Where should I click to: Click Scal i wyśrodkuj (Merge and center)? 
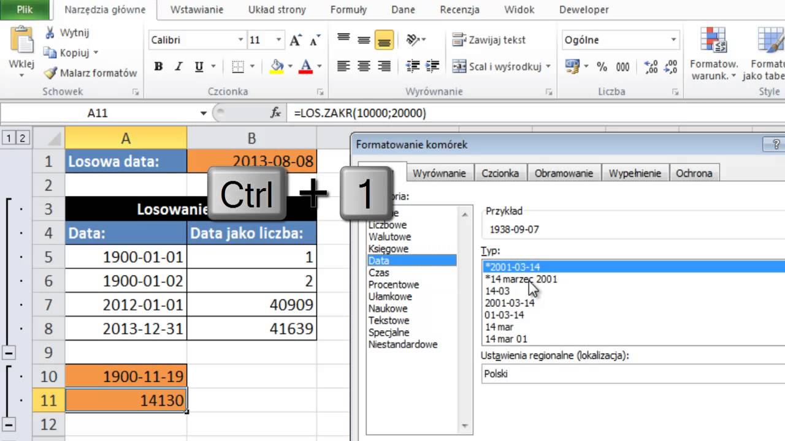[497, 66]
